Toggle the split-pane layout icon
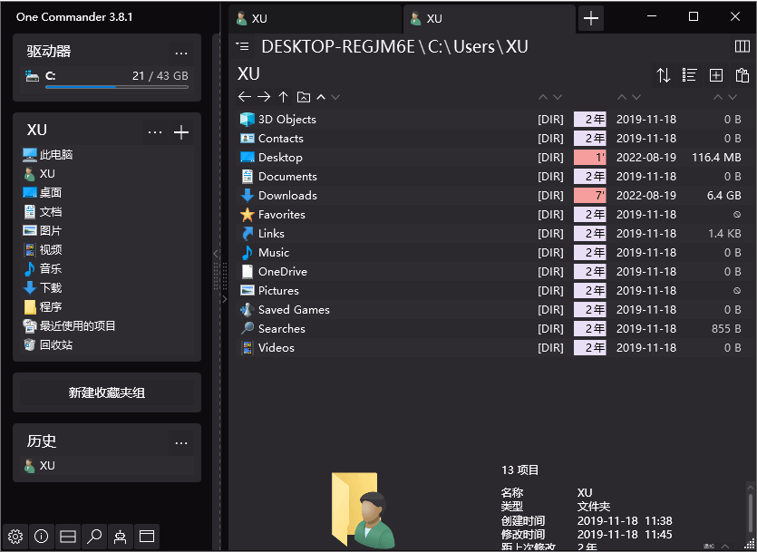This screenshot has width=757, height=552. pos(67,537)
